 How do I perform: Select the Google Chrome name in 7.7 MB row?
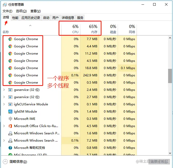click(x=26, y=39)
